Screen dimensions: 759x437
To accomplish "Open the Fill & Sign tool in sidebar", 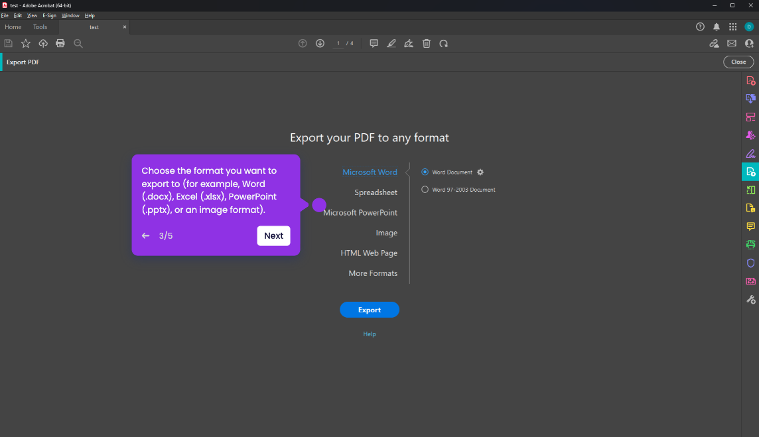I will coord(751,154).
